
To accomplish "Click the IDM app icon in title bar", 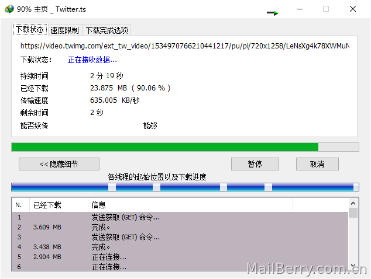I will tap(9, 9).
